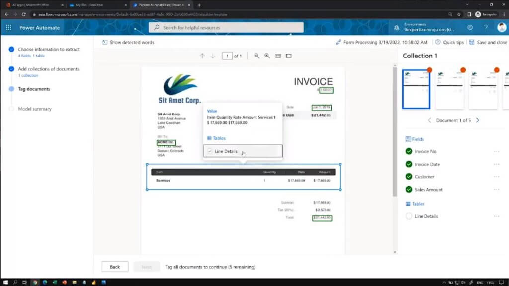Select the Tag documents step
This screenshot has width=509, height=286.
34,89
